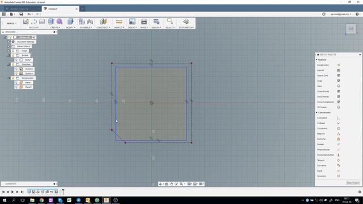Open the CREATE menu
The height and width of the screenshot is (204, 363).
click(x=55, y=28)
